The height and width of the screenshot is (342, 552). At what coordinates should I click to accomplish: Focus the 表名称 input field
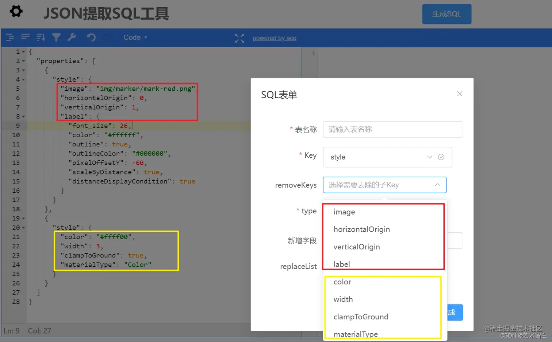point(393,129)
